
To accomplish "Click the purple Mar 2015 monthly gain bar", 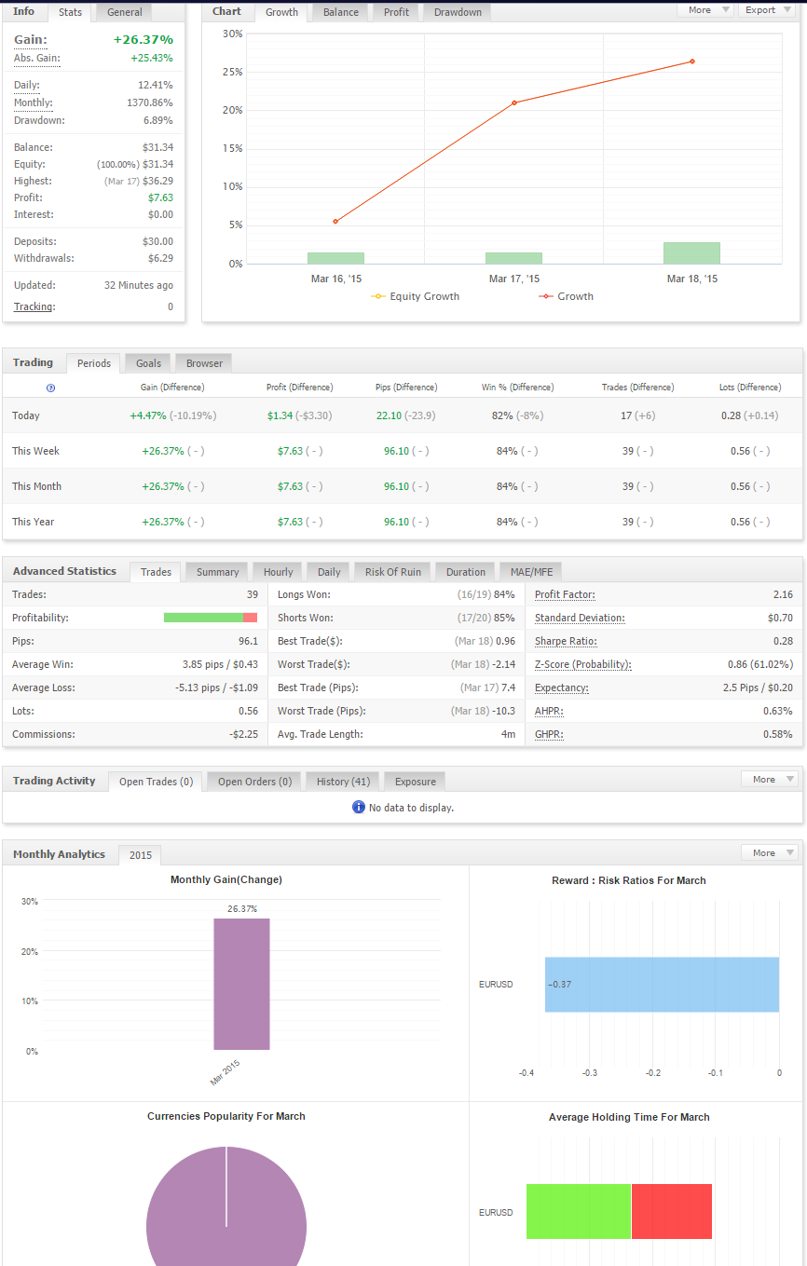I will click(x=241, y=985).
